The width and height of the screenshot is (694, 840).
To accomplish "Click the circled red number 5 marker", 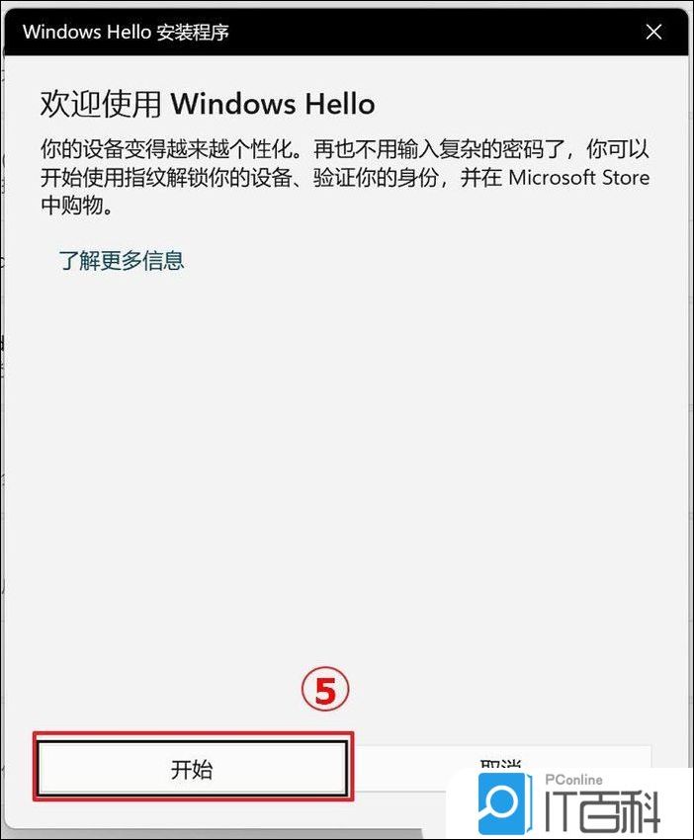I will click(x=325, y=690).
